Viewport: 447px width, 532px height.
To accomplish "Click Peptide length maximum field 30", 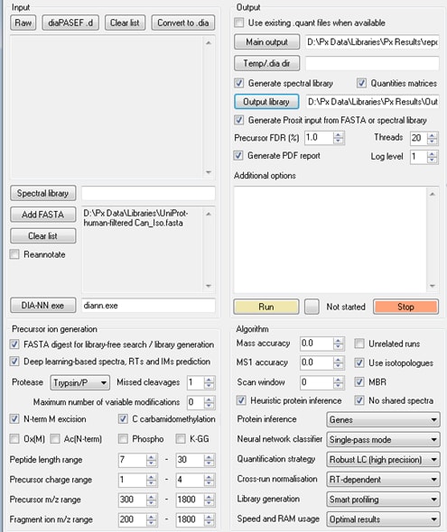I will 191,460.
